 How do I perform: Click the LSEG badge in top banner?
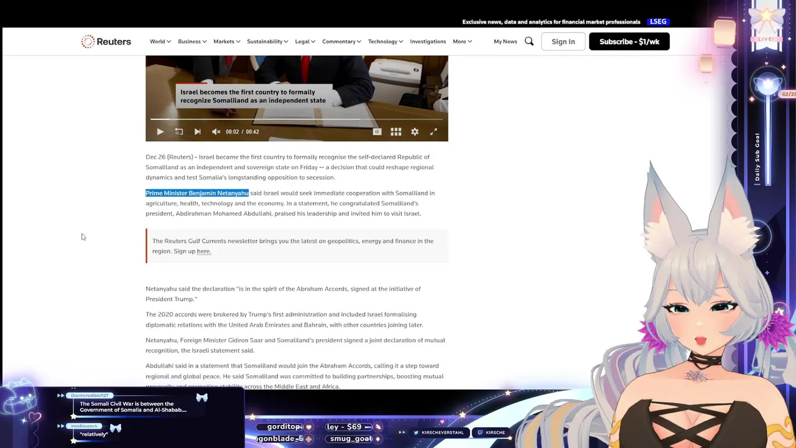(659, 22)
